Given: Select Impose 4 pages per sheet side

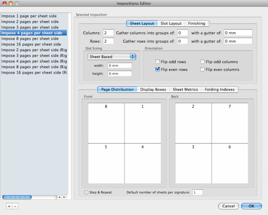Looking at the screenshot, I should 34,33.
